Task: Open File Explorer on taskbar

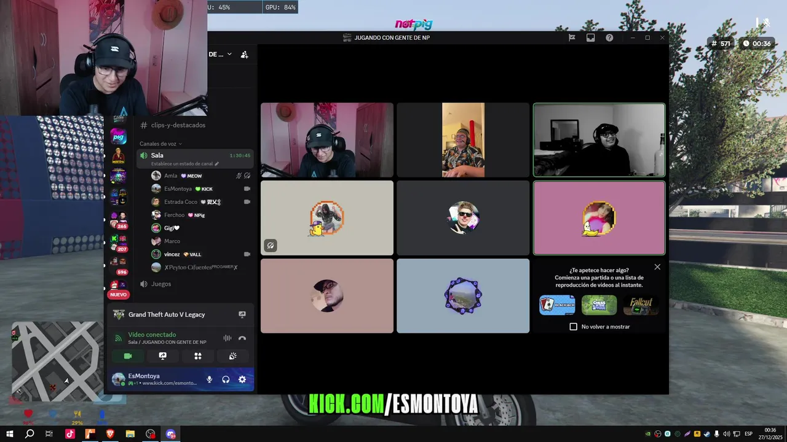Action: (x=130, y=434)
